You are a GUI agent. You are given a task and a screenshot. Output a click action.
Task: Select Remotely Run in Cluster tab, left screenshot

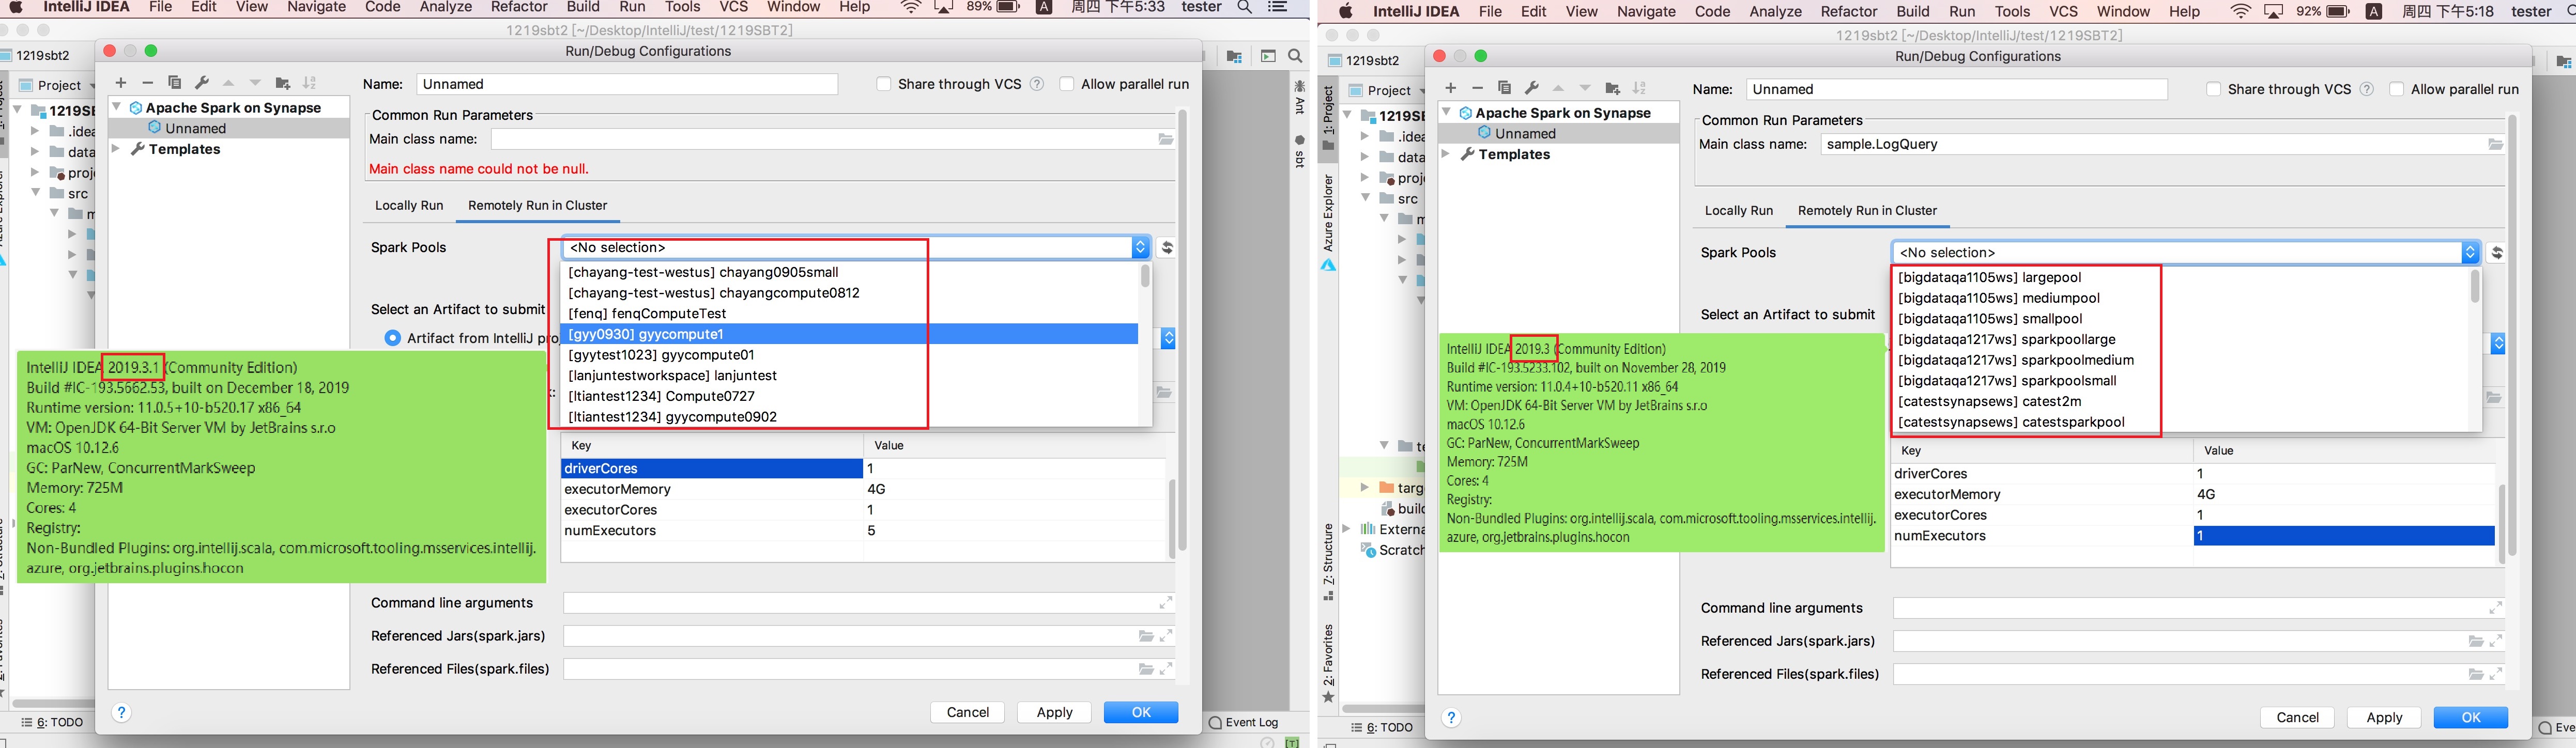(x=538, y=205)
